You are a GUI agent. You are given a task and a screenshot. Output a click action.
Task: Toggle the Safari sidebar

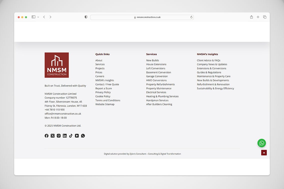click(x=33, y=17)
